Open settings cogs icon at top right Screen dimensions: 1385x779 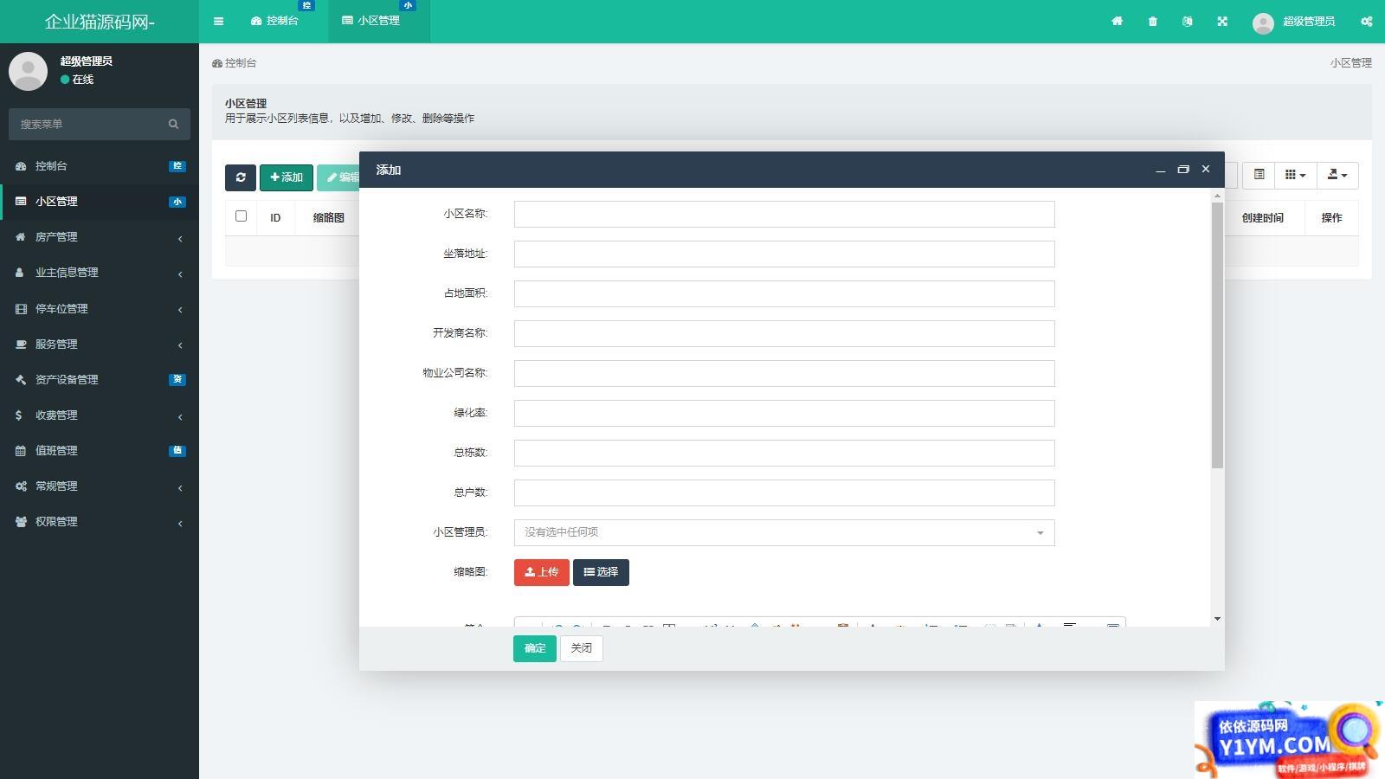1366,21
